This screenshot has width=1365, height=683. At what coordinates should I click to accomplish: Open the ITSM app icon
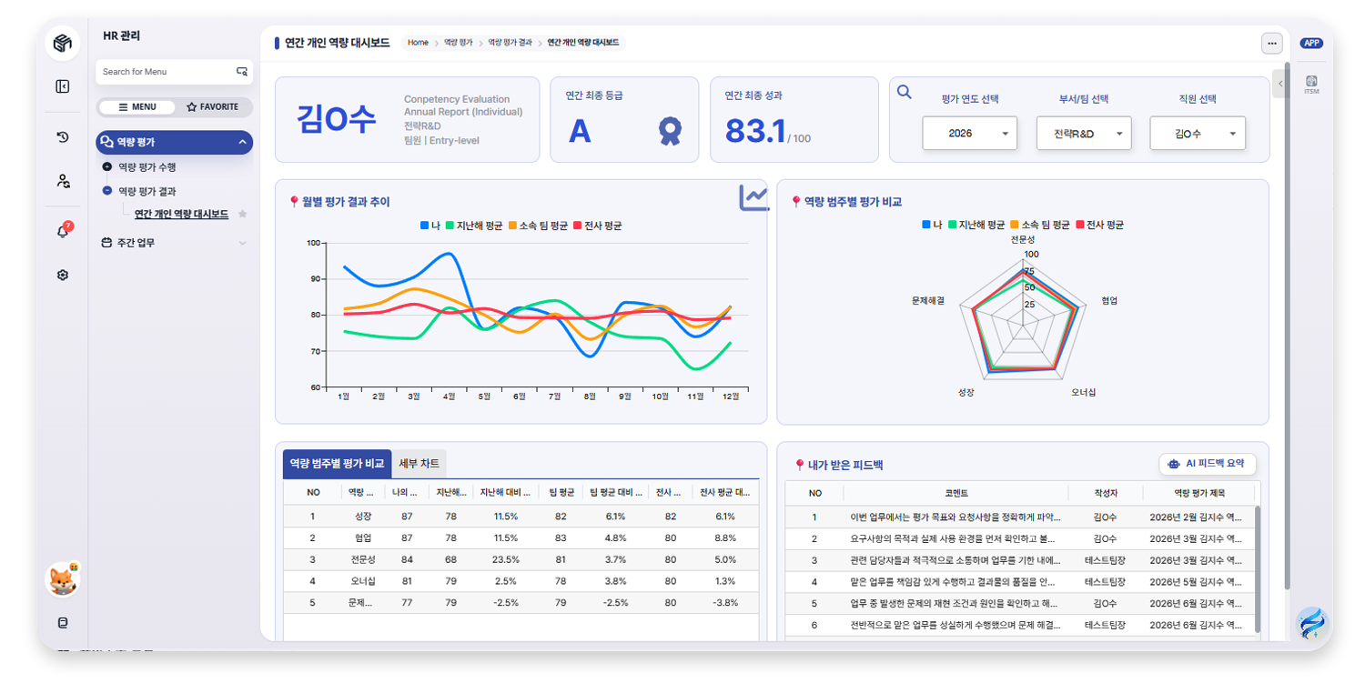1311,84
